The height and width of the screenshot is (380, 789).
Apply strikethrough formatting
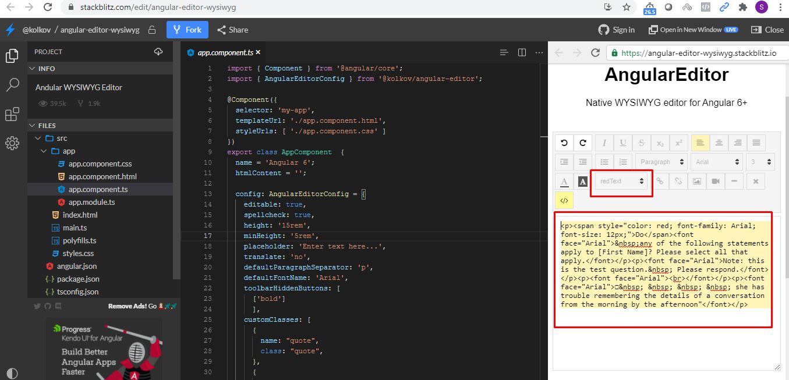coord(642,143)
